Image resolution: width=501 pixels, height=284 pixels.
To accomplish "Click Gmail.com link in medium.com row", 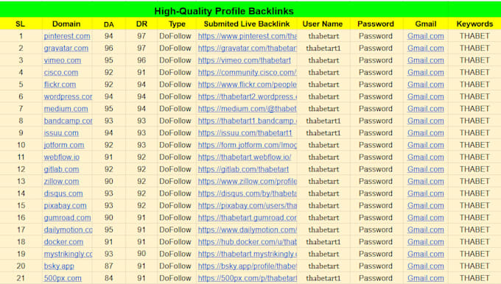I will point(426,109).
